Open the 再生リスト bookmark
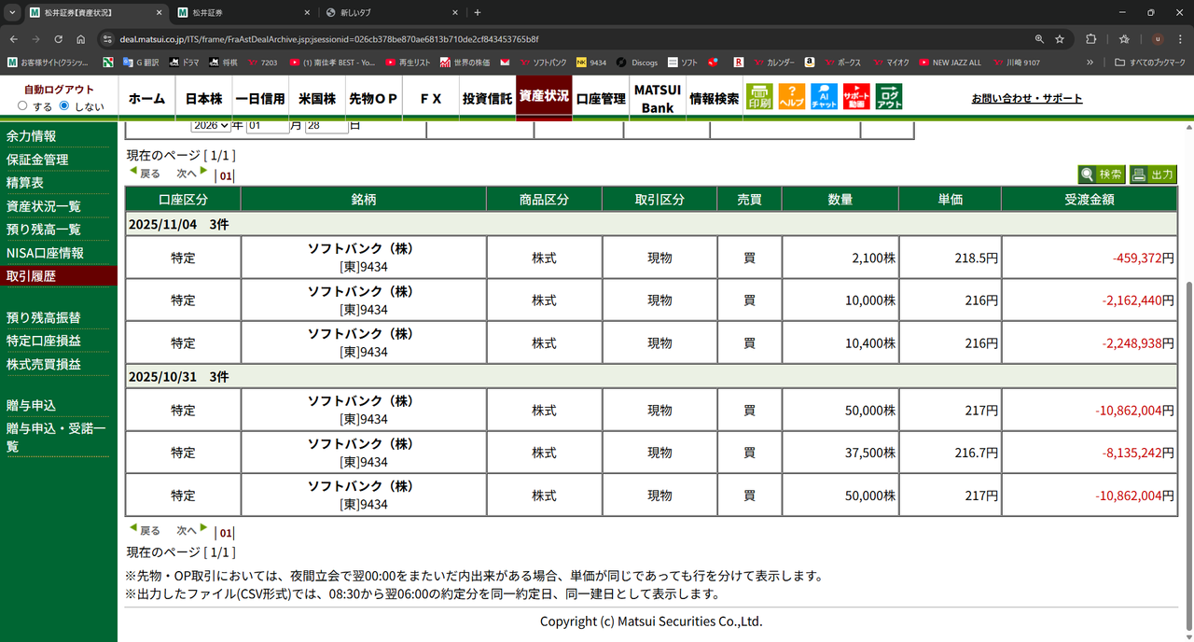Image resolution: width=1194 pixels, height=642 pixels. click(408, 63)
